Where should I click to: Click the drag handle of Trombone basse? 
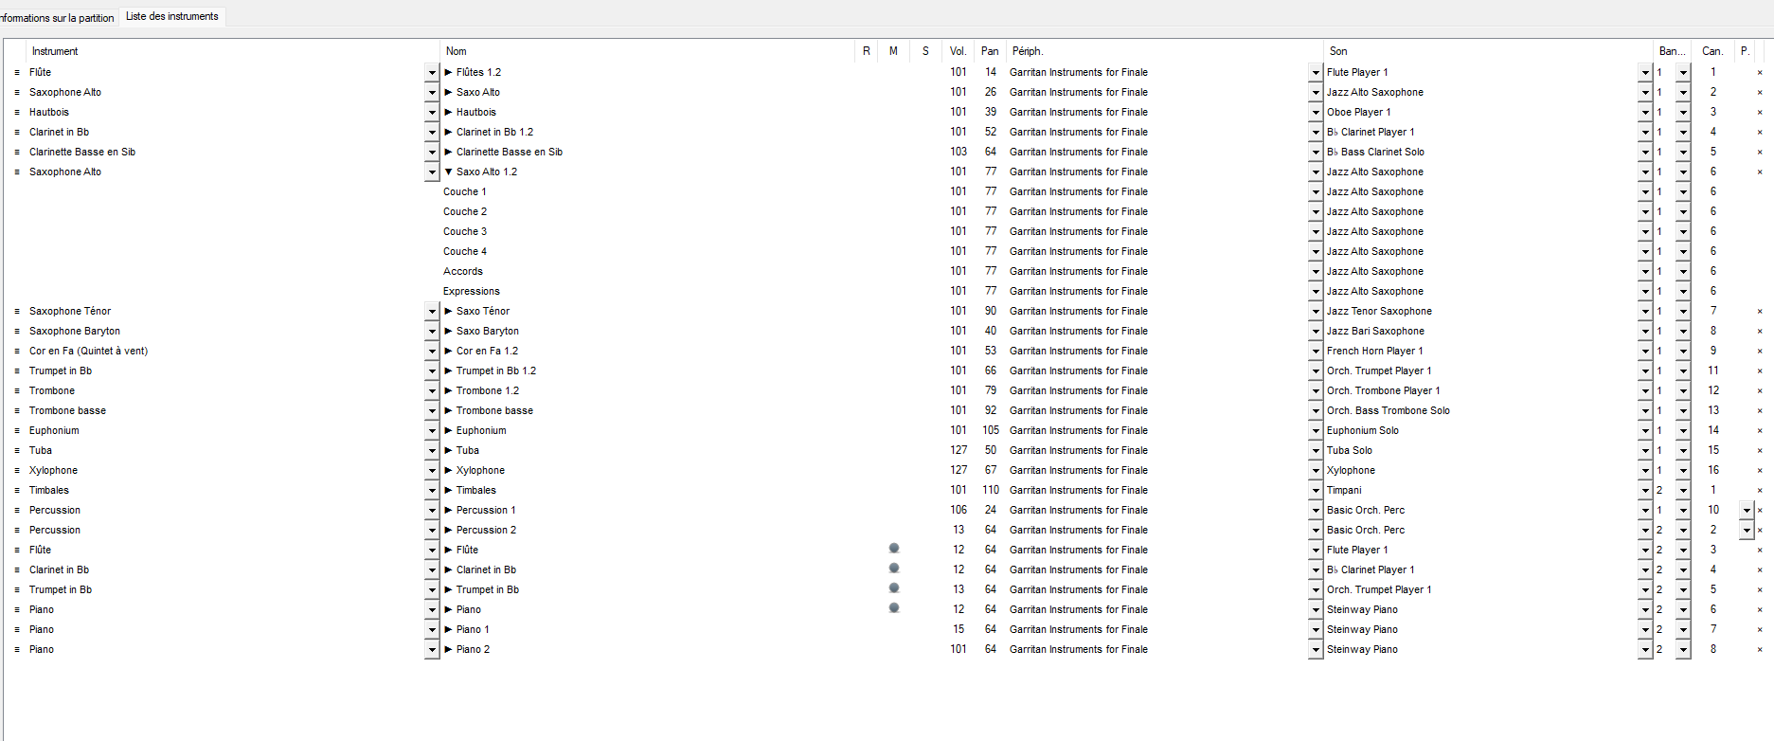(17, 411)
